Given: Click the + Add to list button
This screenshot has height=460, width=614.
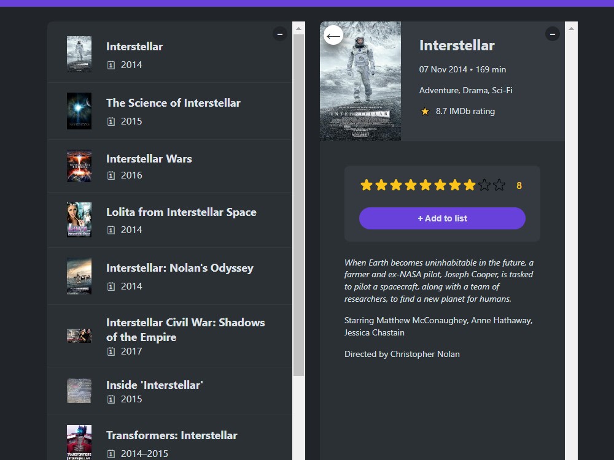Looking at the screenshot, I should click(442, 218).
